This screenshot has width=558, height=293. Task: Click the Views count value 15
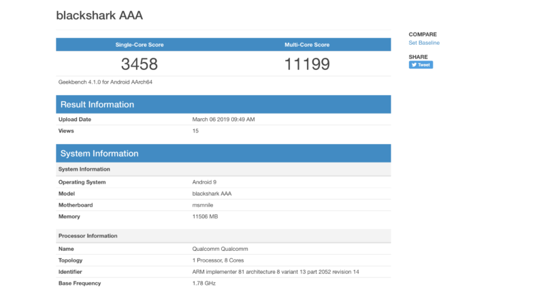pyautogui.click(x=195, y=131)
